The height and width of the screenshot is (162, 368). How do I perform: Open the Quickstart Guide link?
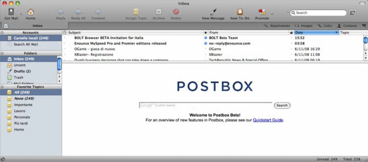point(268,120)
